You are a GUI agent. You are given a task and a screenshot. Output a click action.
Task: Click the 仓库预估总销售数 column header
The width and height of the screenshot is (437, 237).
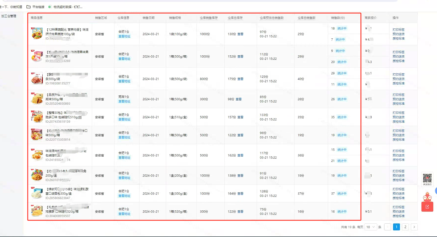271,18
